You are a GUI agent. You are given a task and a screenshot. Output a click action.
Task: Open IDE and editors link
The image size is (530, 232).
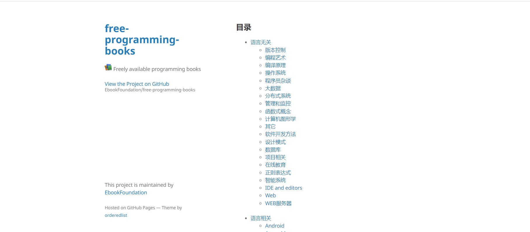click(284, 188)
